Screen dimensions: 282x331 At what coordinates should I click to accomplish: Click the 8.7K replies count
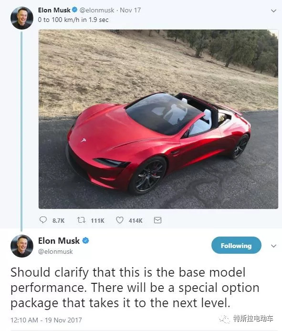[x=58, y=221]
